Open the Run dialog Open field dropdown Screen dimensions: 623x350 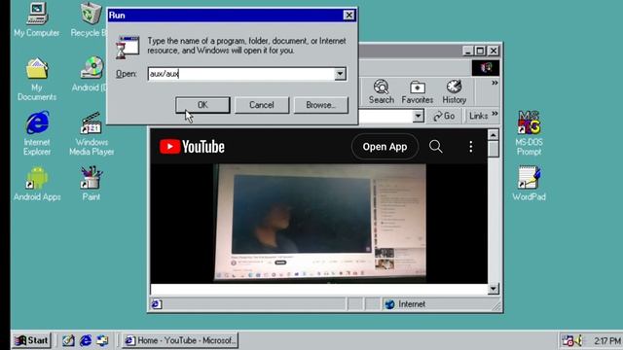(340, 74)
